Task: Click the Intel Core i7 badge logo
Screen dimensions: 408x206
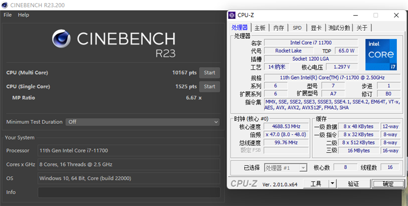Action: [x=381, y=55]
